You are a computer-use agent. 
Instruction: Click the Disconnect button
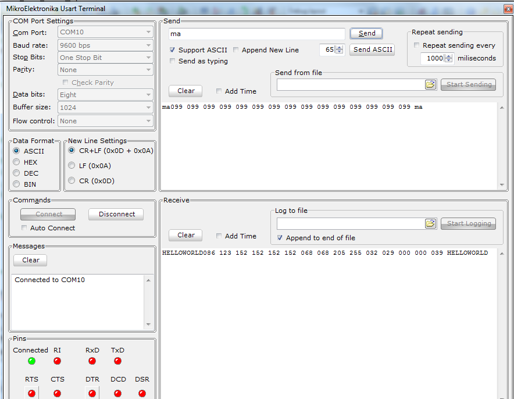(116, 214)
